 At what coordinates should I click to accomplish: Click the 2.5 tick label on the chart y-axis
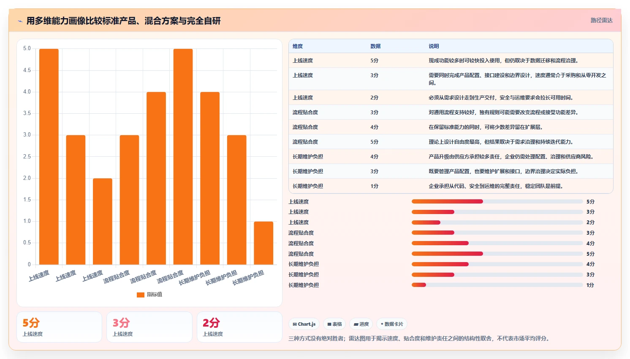tap(27, 157)
